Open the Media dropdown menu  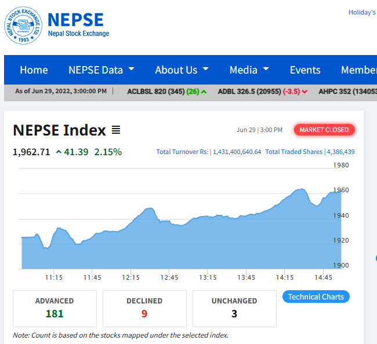[249, 70]
